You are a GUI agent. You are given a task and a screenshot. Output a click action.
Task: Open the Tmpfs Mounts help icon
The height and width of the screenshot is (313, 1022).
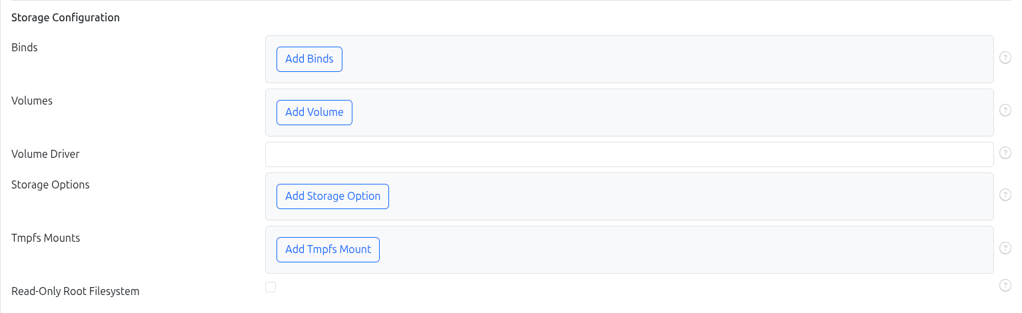1005,248
